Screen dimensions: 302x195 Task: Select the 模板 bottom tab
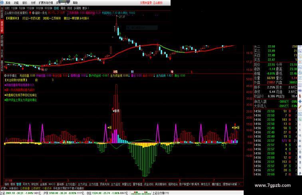pyautogui.click(x=13, y=184)
